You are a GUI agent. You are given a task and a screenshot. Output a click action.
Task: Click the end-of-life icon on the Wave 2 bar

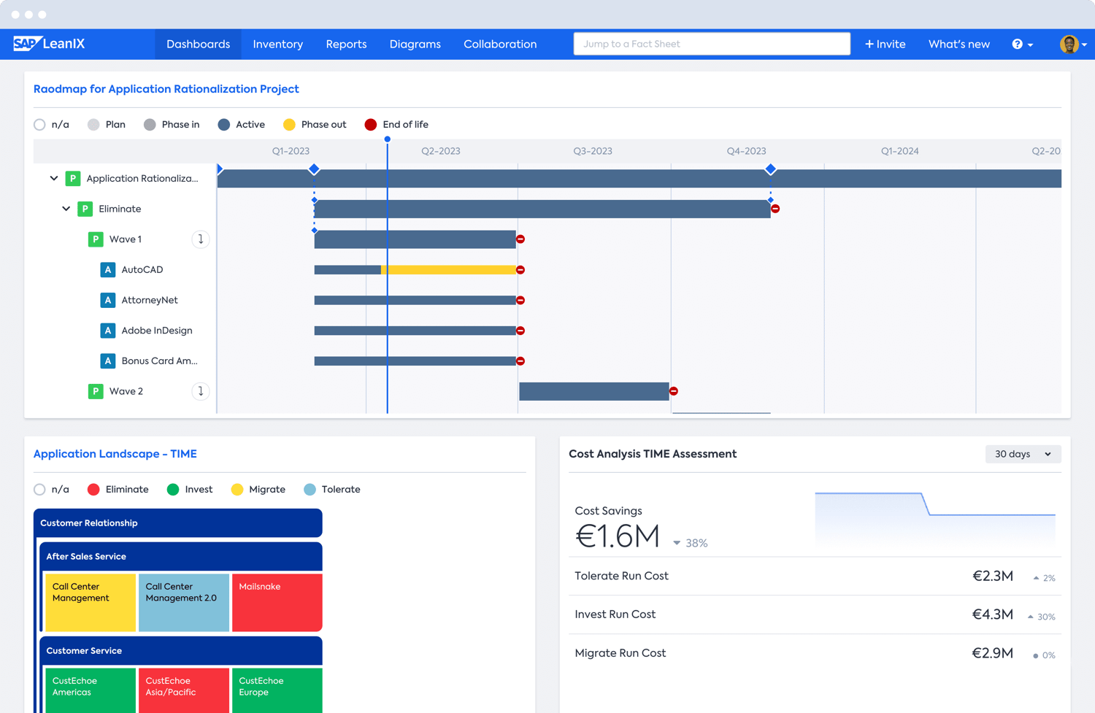pos(673,391)
